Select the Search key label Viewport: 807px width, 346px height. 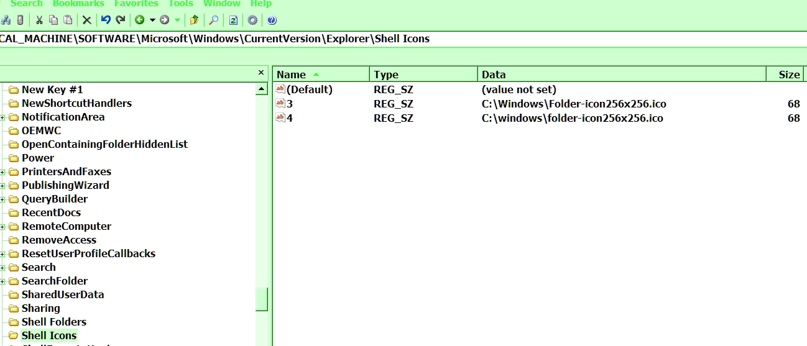(39, 267)
